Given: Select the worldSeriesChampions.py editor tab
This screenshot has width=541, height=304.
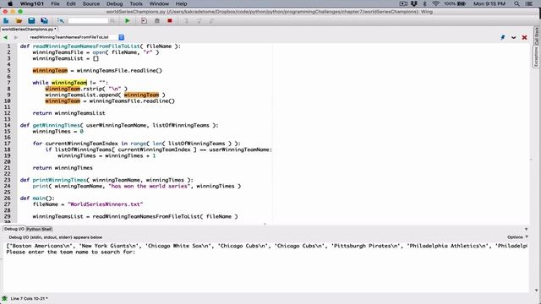Looking at the screenshot, I should pos(29,30).
